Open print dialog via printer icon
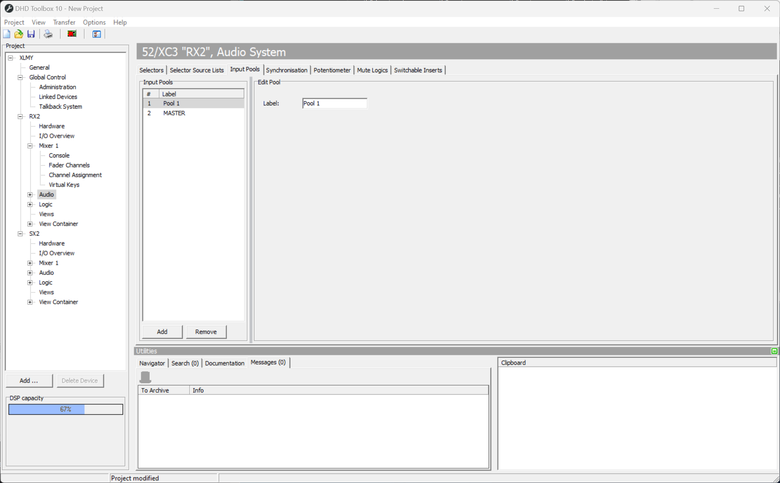This screenshot has width=780, height=483. (x=48, y=34)
